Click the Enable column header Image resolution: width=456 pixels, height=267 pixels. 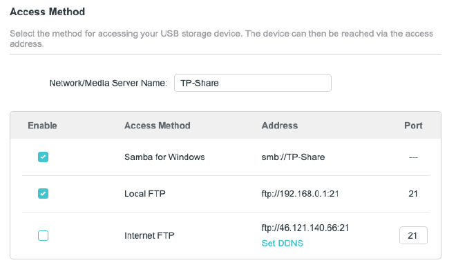pos(42,126)
